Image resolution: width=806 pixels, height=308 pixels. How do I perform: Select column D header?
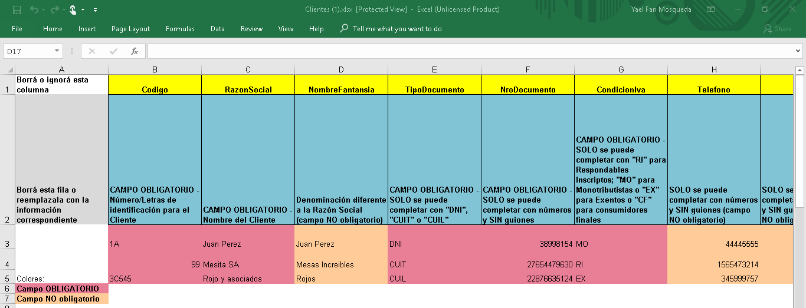pyautogui.click(x=341, y=69)
